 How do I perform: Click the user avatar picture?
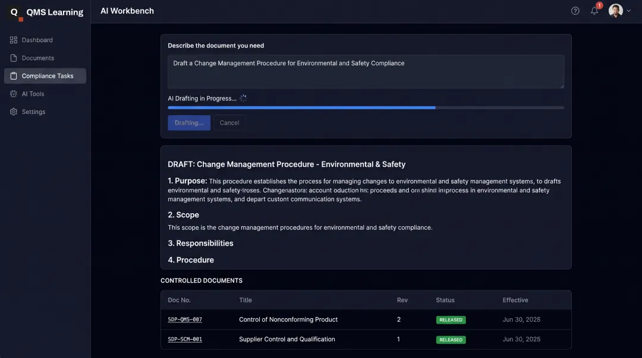tap(615, 11)
